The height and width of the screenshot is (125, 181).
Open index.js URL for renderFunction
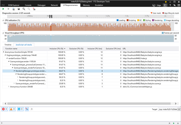(135, 58)
